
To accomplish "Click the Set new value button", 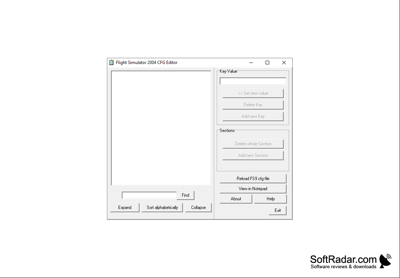I will (253, 93).
